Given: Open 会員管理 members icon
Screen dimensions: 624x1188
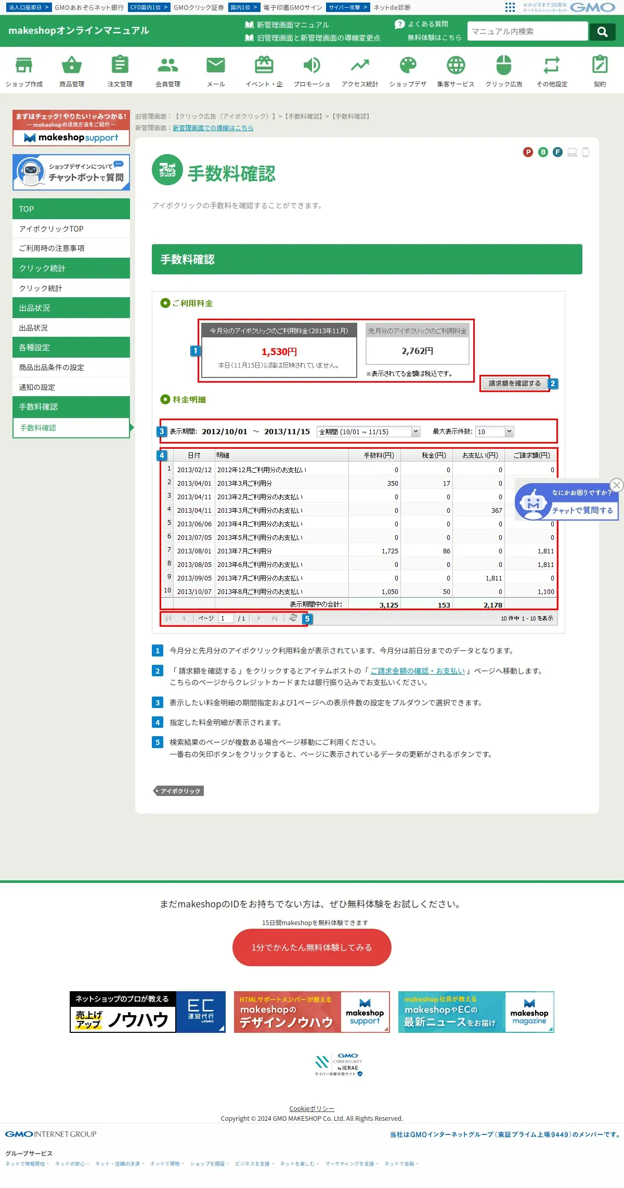Looking at the screenshot, I should [x=168, y=66].
